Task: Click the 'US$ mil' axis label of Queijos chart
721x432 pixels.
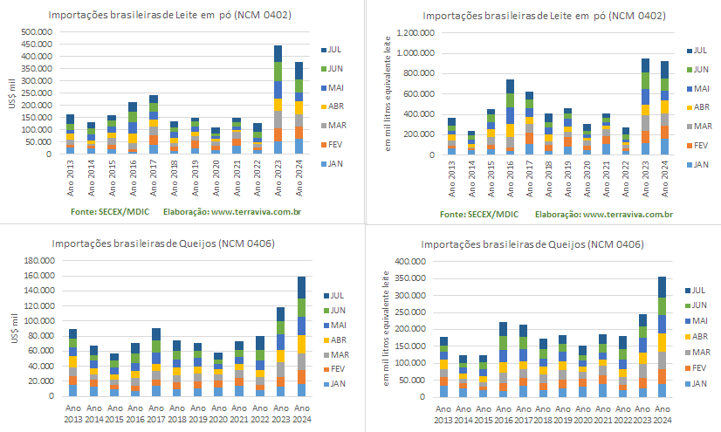Action: pos(15,329)
